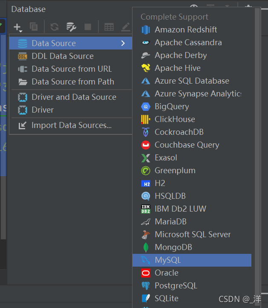Click the Edit pencil icon in toolbar

coord(126,27)
